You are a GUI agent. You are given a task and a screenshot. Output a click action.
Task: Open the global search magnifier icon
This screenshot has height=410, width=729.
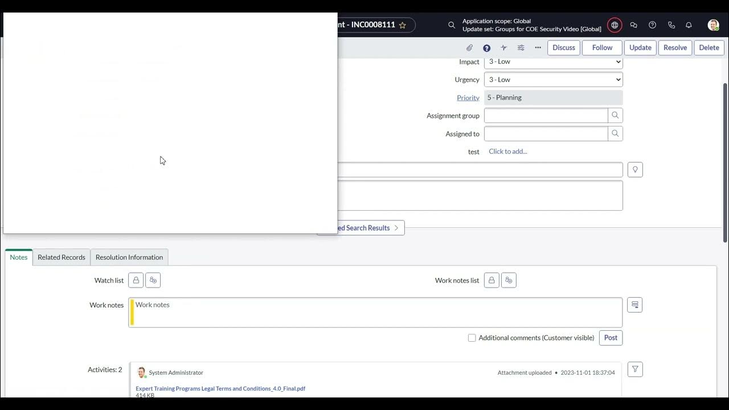tap(452, 25)
